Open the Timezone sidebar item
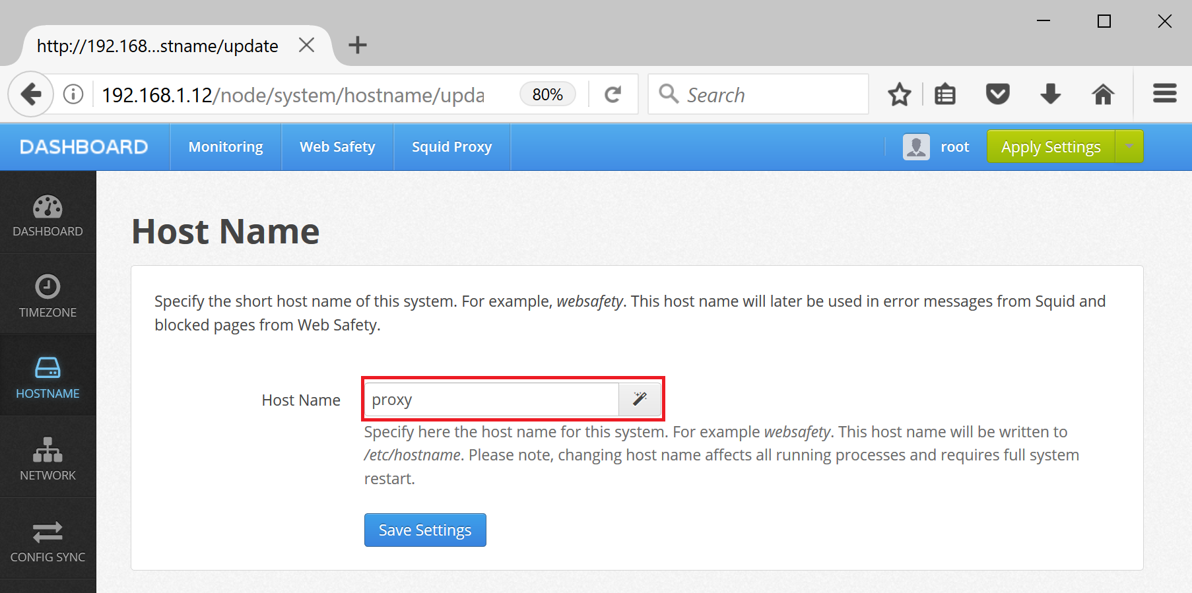1192x593 pixels. coord(48,294)
